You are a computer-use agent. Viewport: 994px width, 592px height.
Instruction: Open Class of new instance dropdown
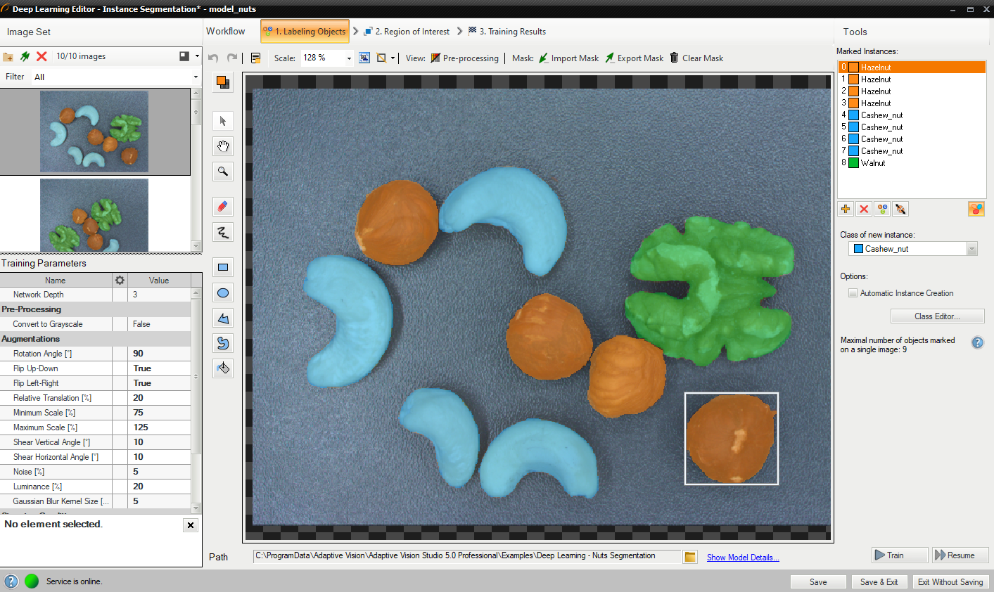[x=971, y=249]
